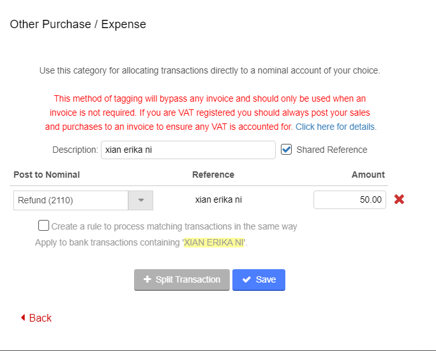The image size is (436, 351).
Task: Click the Shared Reference label text
Action: (332, 150)
